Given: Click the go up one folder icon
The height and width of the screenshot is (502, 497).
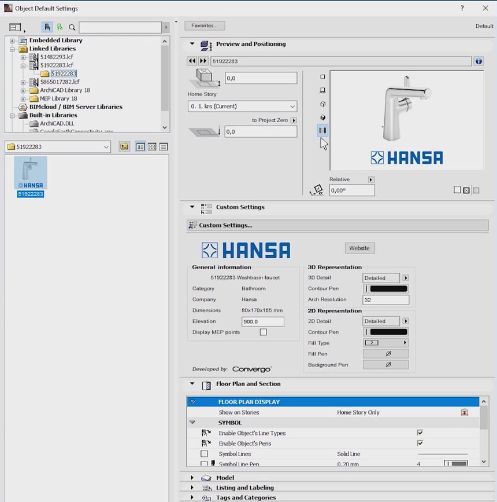Looking at the screenshot, I should [x=124, y=146].
